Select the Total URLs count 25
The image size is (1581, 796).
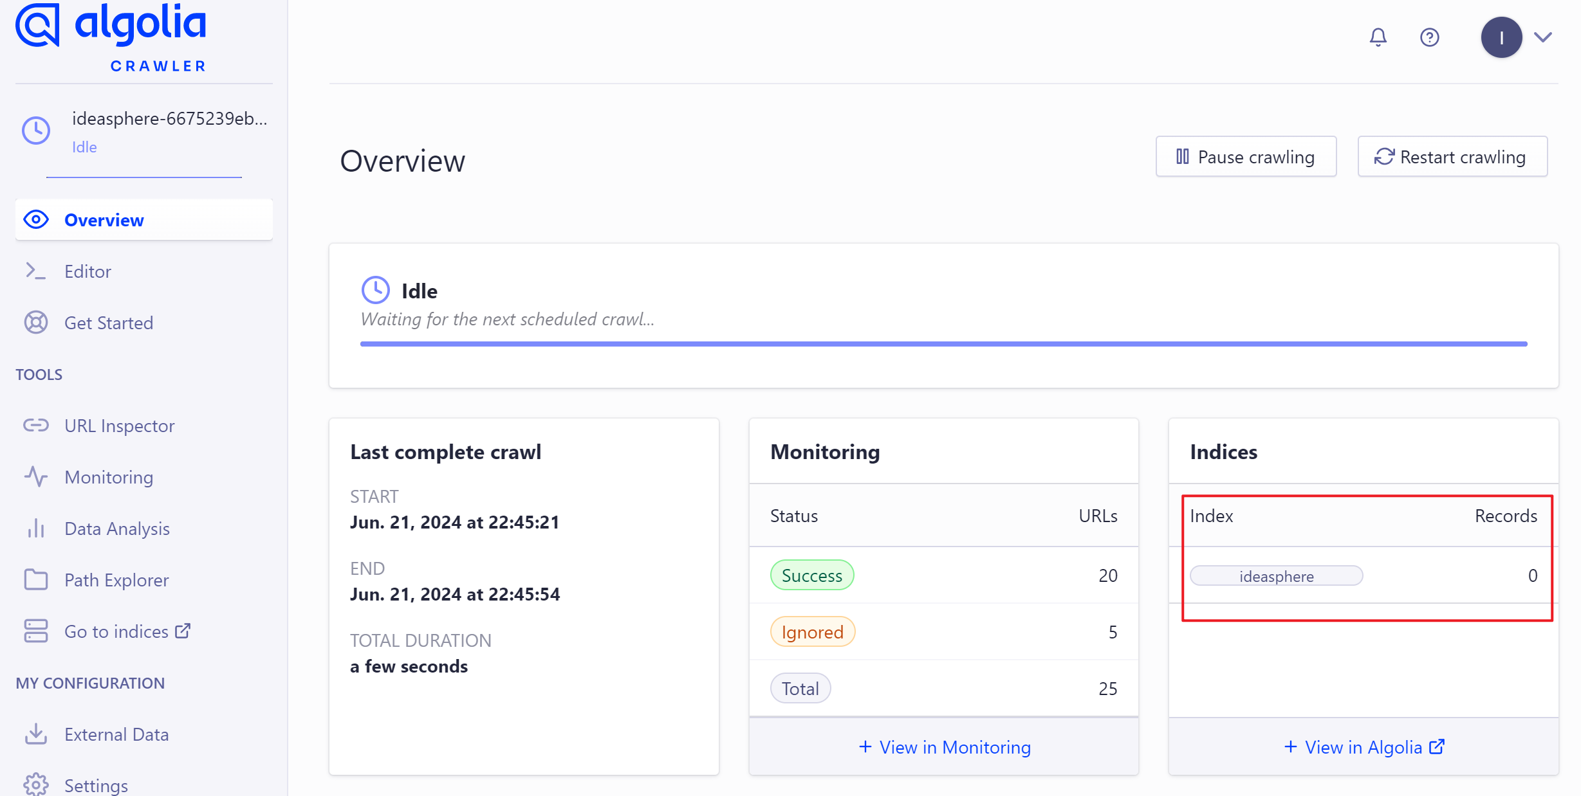pyautogui.click(x=1108, y=689)
